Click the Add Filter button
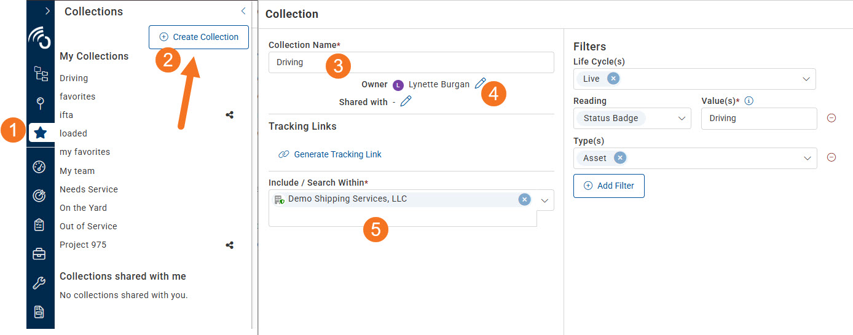This screenshot has width=853, height=335. [x=609, y=186]
